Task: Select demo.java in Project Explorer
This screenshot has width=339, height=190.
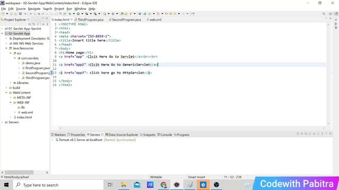Action: (32, 63)
